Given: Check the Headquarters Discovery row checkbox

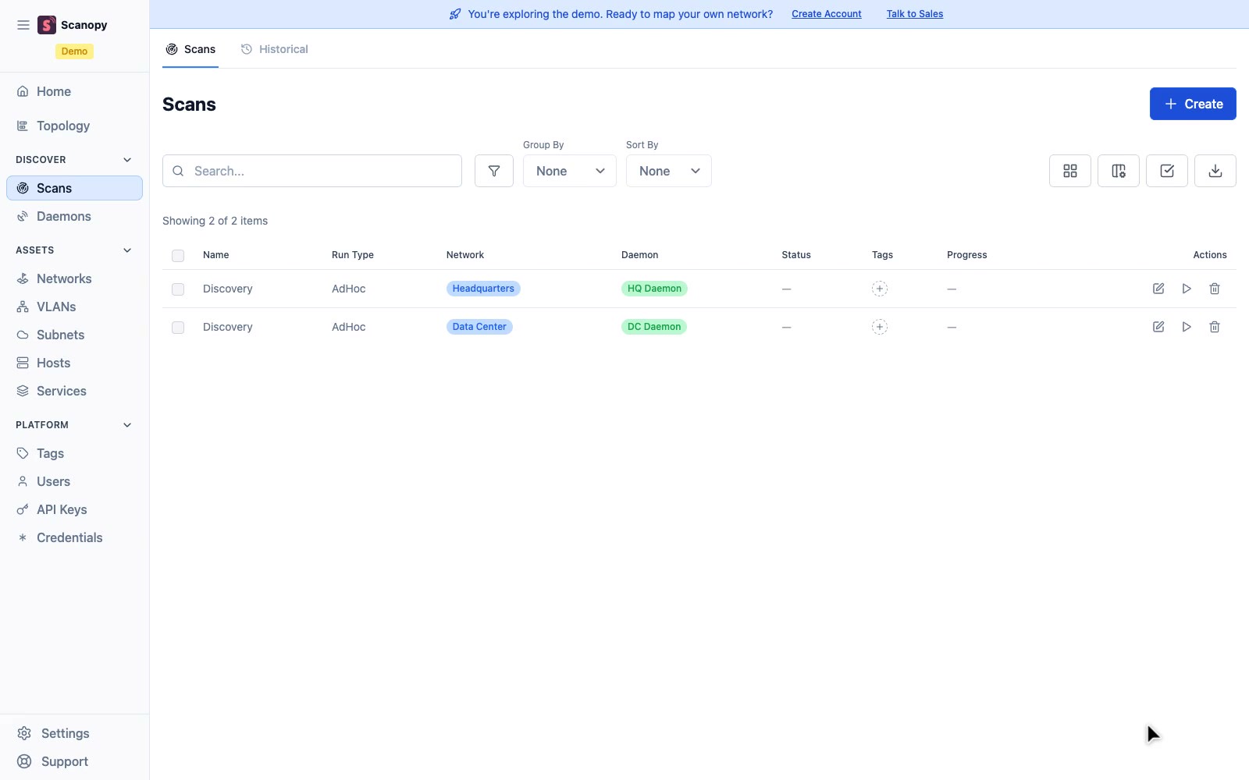Looking at the screenshot, I should [178, 289].
